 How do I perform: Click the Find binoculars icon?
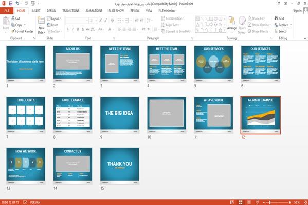coord(276,18)
